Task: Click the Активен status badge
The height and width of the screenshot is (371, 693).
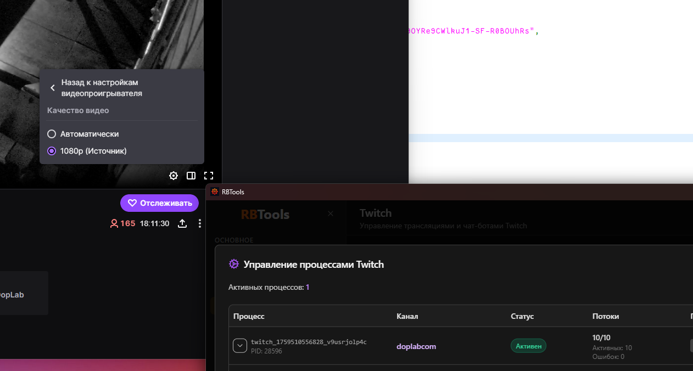Action: click(528, 346)
